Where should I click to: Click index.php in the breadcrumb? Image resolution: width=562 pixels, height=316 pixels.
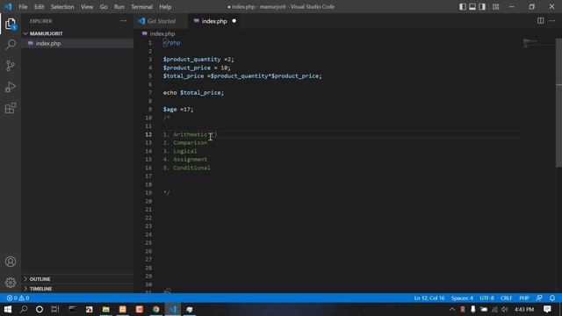pos(162,33)
